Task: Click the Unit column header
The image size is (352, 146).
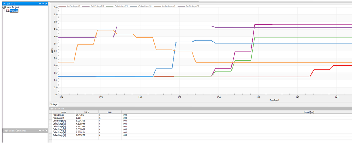Action: pos(110,112)
